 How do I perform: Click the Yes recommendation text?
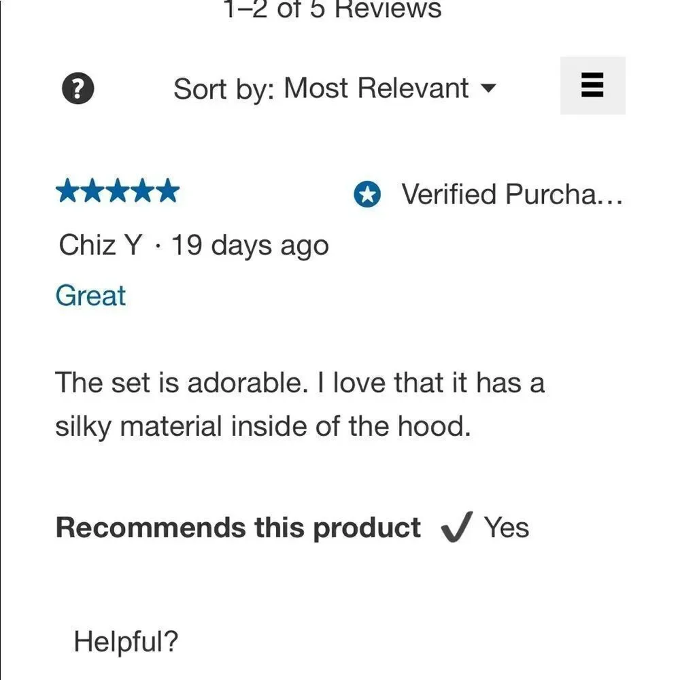click(507, 528)
